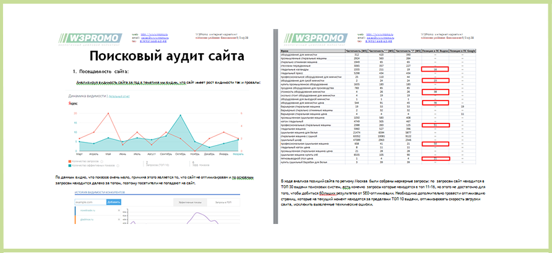The height and width of the screenshot is (253, 552).
Task: Click the гладильная машина row phrase
Action: (x=293, y=129)
